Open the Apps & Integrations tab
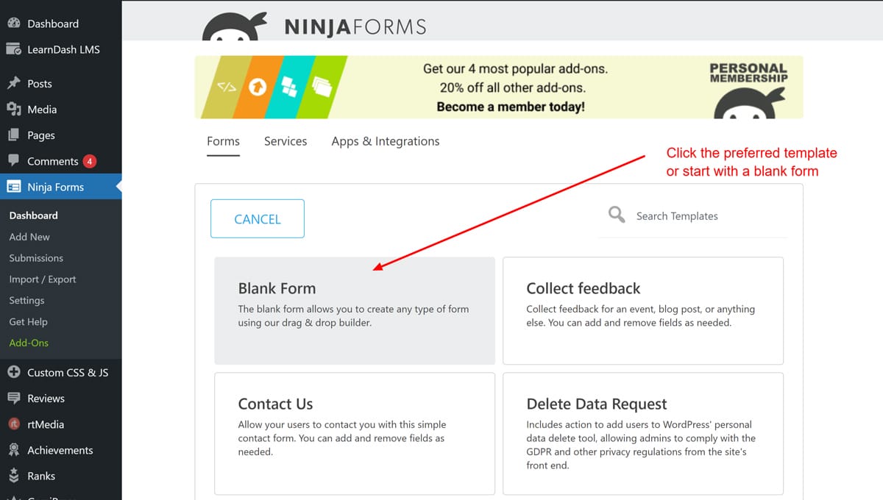The image size is (883, 500). tap(385, 141)
